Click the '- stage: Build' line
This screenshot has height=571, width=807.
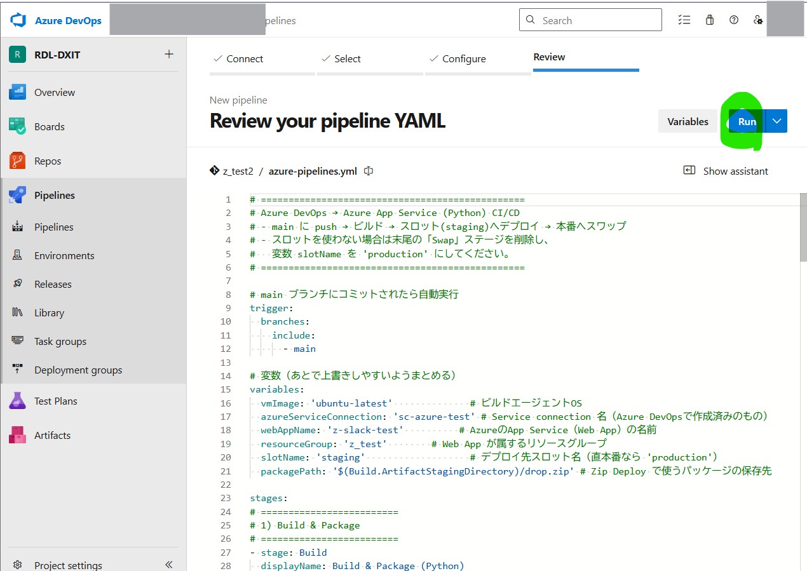[288, 553]
